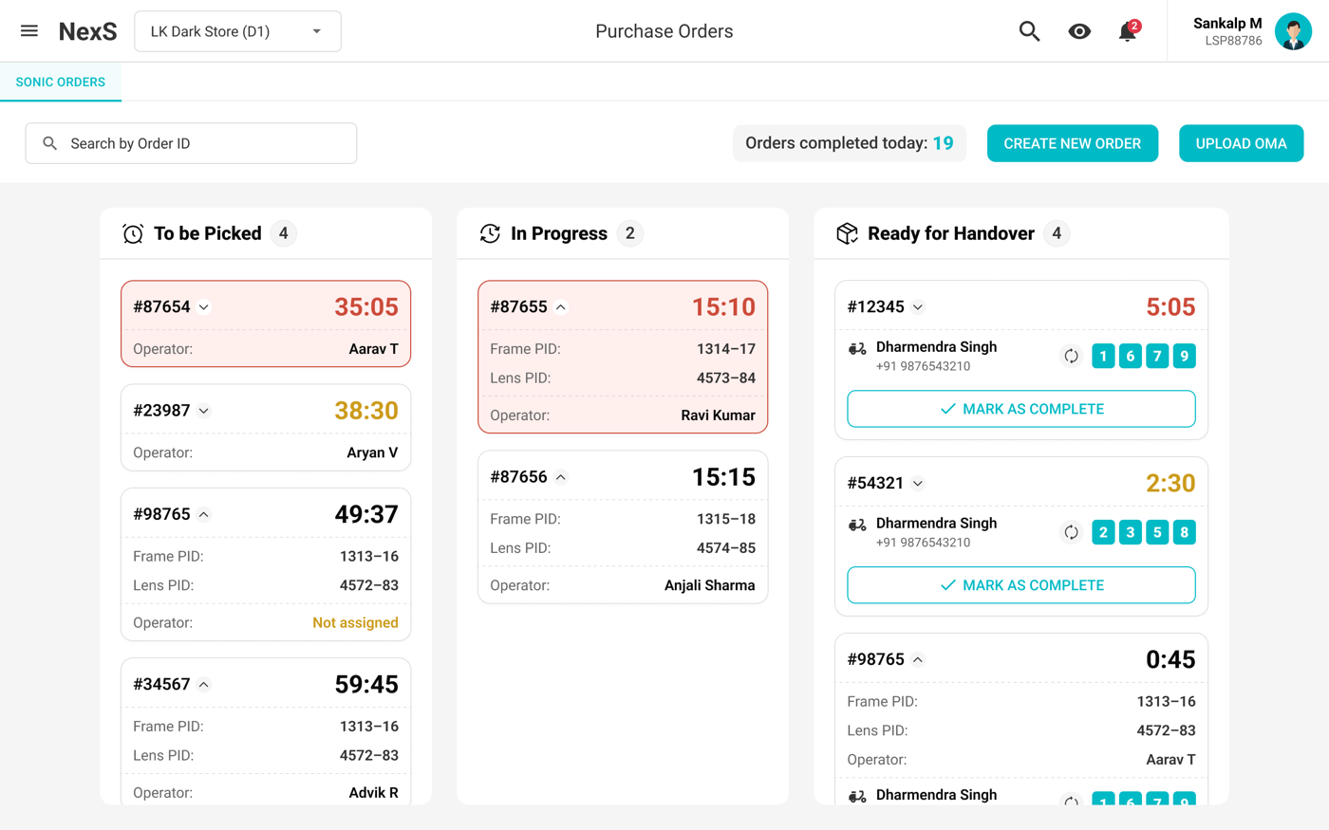Click refresh icon in order #12345

point(1071,356)
